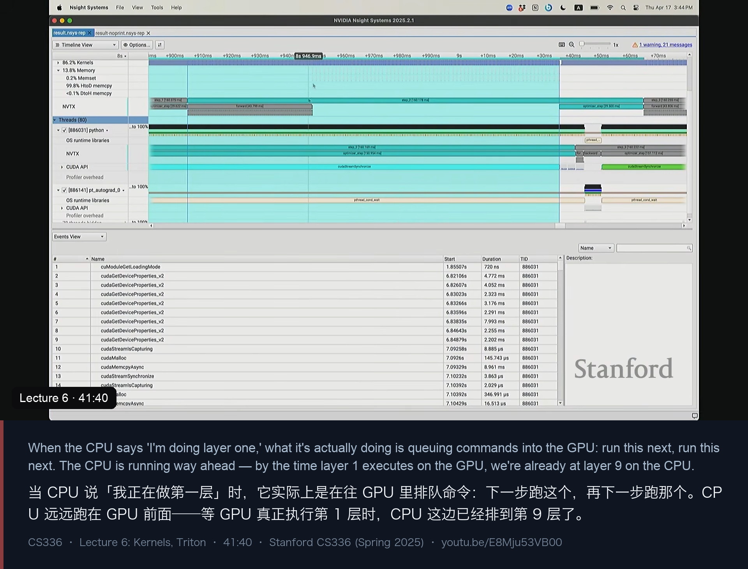Open the Tools menu
748x569 pixels.
(157, 7)
